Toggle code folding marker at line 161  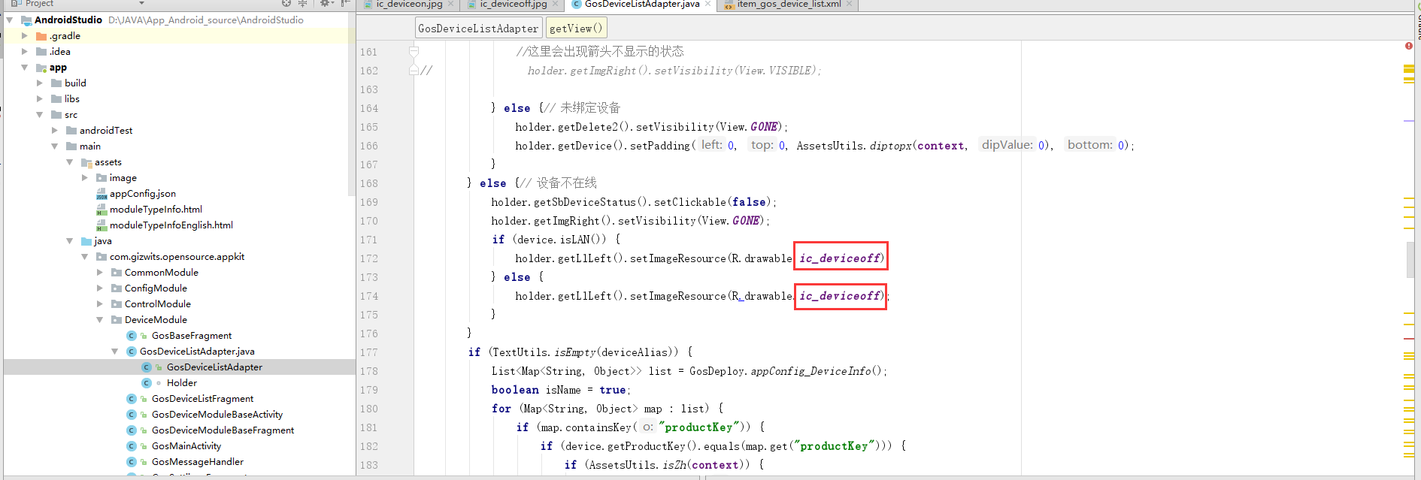tap(414, 52)
